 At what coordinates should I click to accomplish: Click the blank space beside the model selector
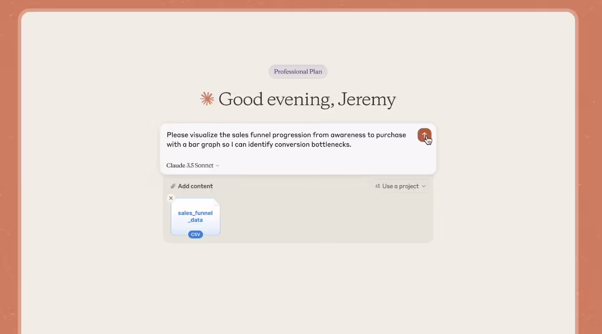tap(326, 165)
